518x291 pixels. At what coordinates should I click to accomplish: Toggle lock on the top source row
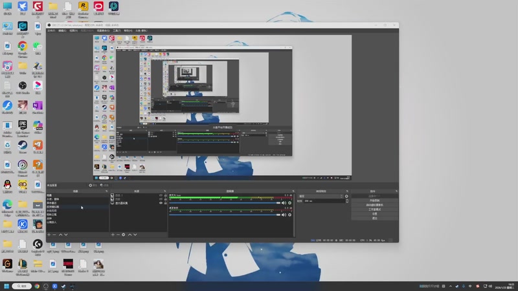pos(165,195)
